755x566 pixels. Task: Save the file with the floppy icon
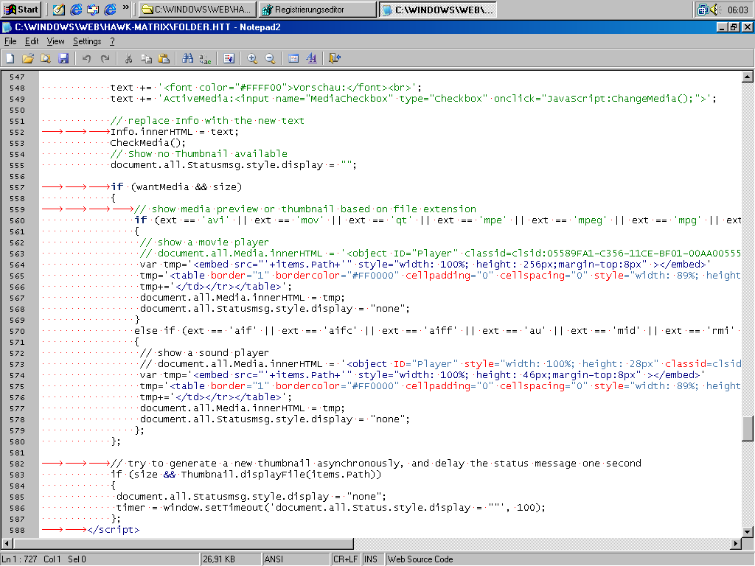(63, 59)
